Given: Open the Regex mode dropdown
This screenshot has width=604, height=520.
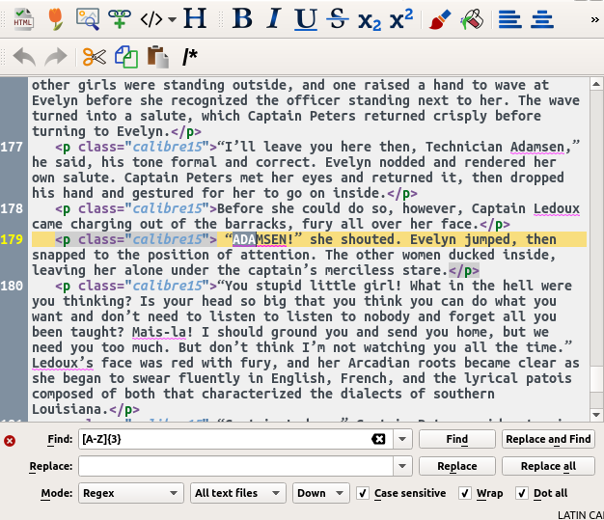Looking at the screenshot, I should 130,493.
